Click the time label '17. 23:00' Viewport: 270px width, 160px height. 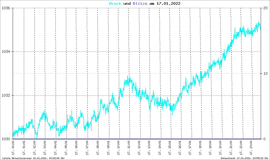[x=251, y=148]
